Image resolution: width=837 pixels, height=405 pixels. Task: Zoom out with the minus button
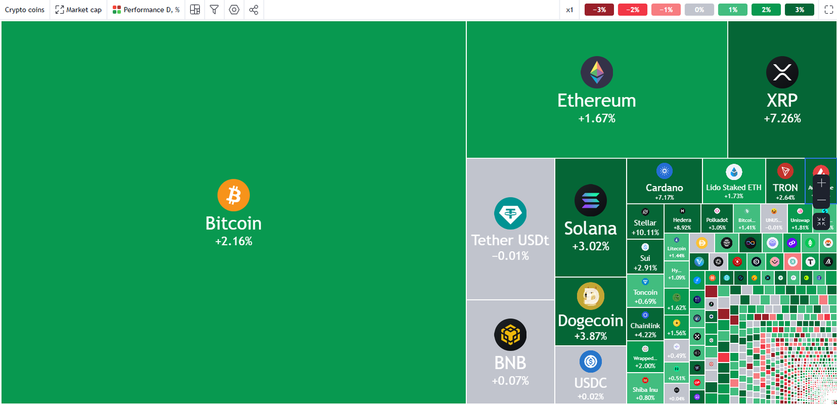[821, 200]
